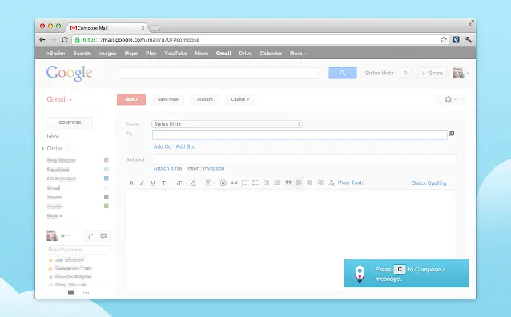Insert an emoticon
The image size is (511, 317).
pos(223,183)
